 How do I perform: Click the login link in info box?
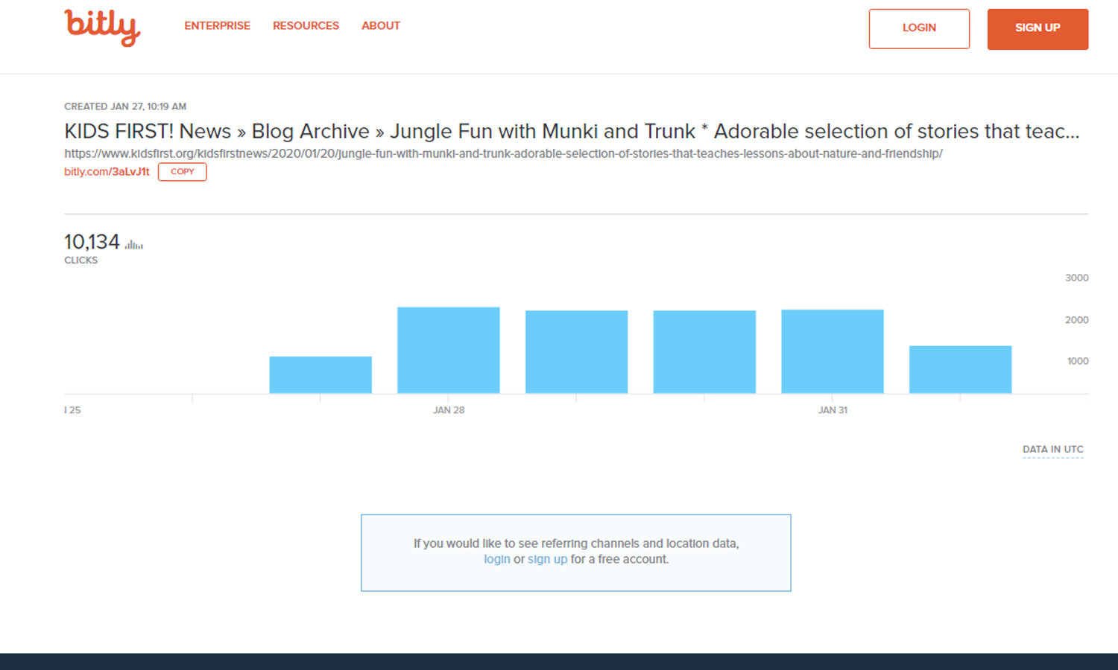point(497,559)
